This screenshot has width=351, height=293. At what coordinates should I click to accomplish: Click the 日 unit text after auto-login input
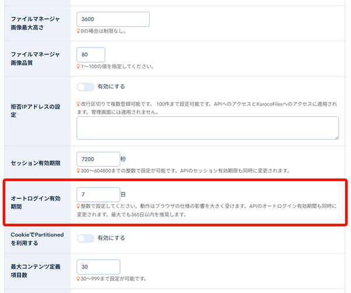point(123,194)
